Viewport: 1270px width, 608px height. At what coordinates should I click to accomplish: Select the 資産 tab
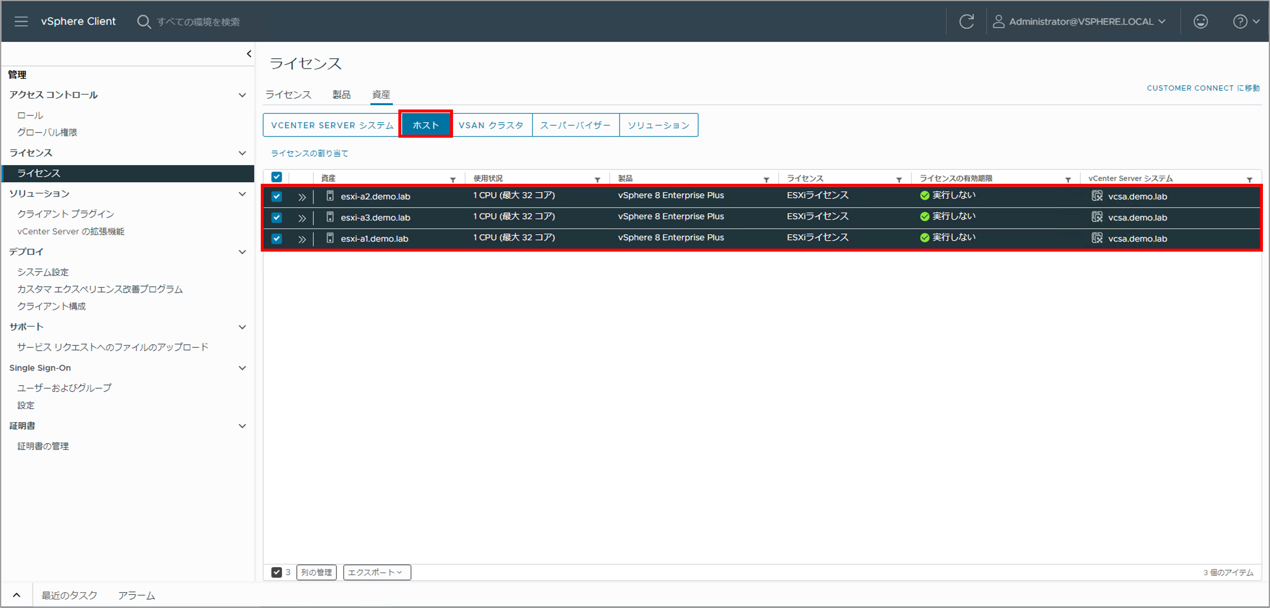[381, 95]
